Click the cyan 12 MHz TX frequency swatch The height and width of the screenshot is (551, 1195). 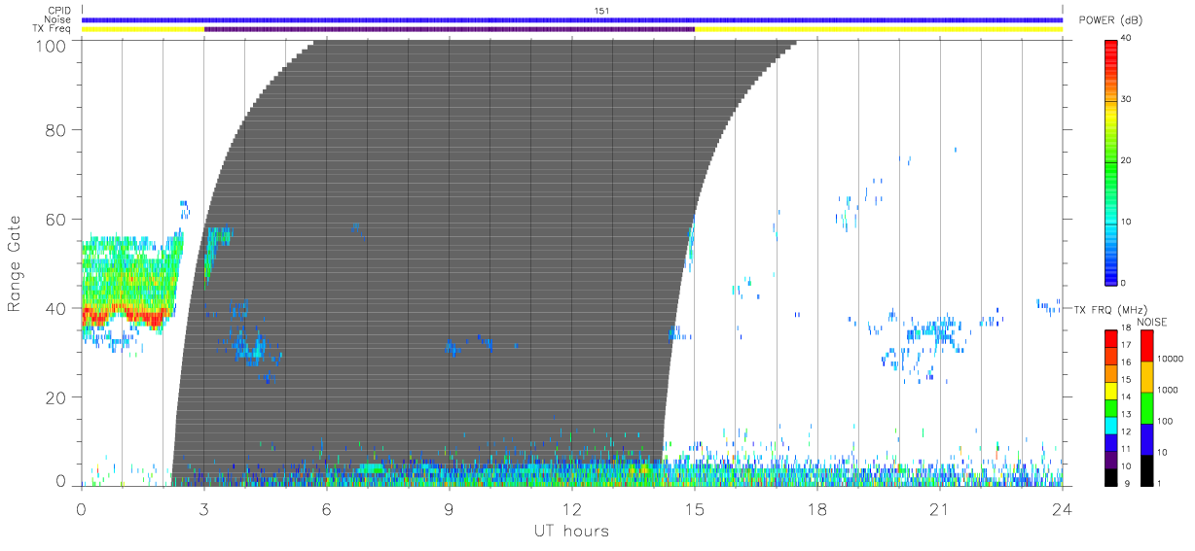point(1110,424)
